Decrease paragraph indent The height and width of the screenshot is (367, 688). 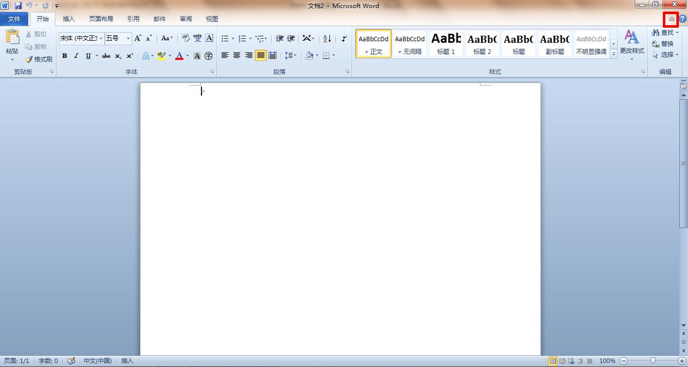[x=280, y=38]
